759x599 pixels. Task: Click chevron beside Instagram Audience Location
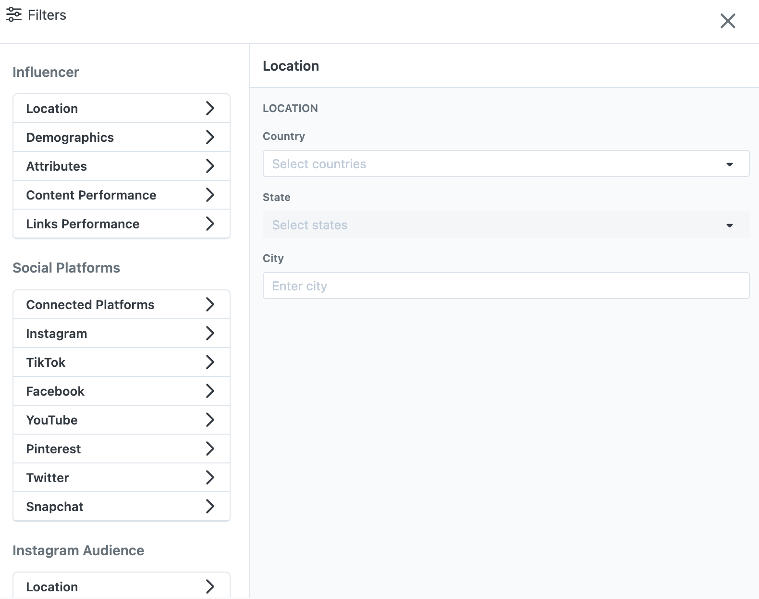(x=210, y=587)
